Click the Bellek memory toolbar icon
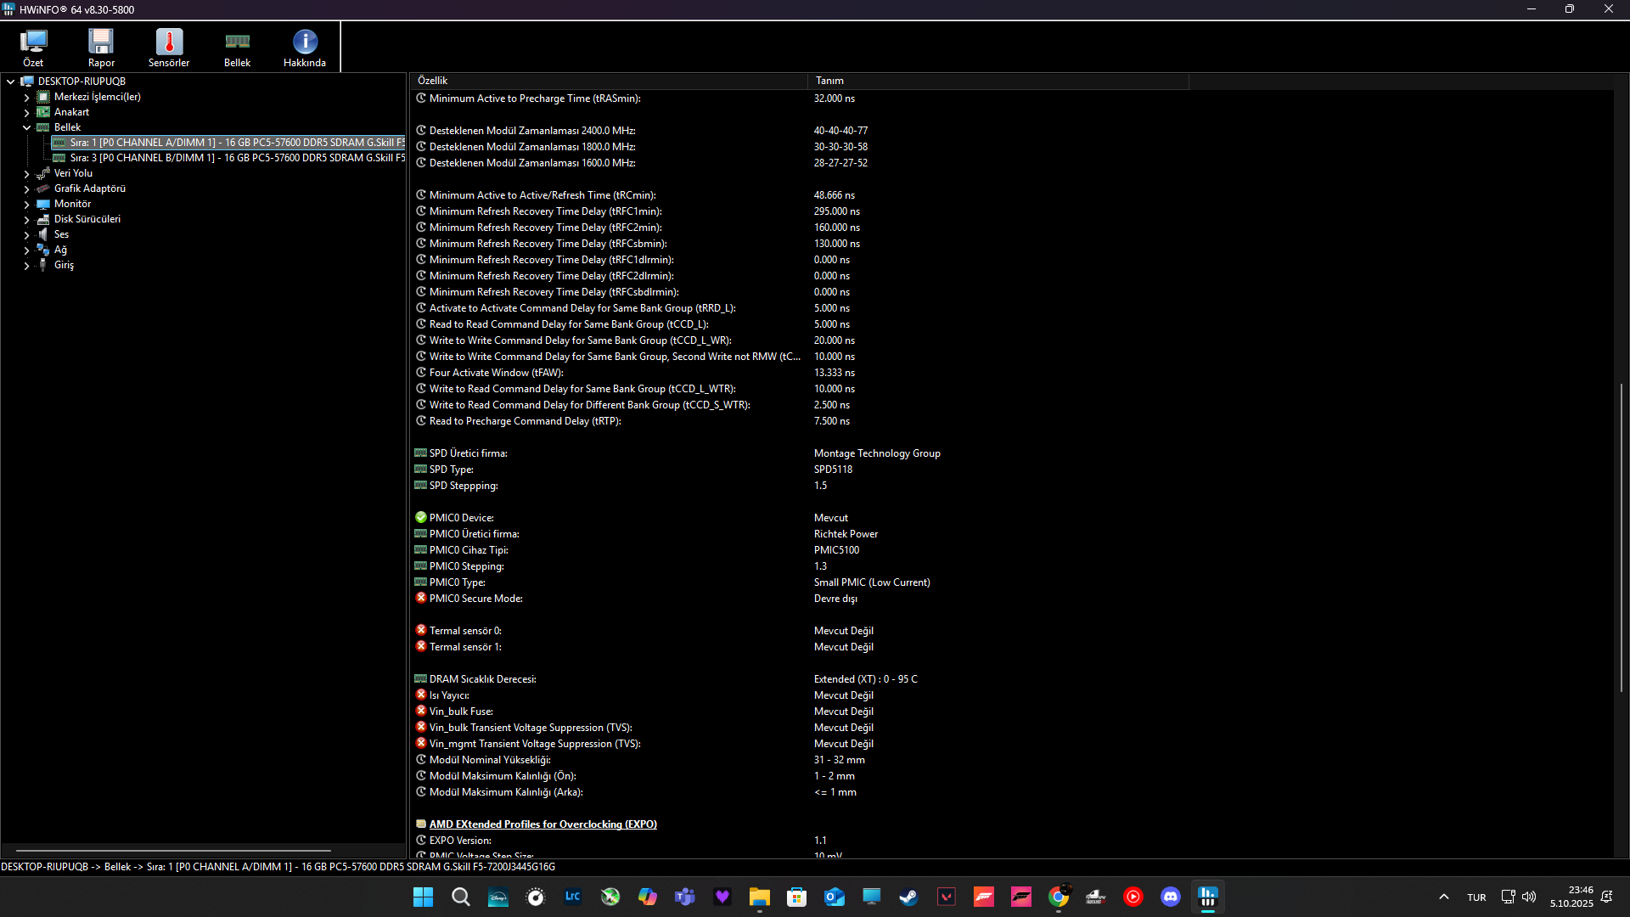The height and width of the screenshot is (917, 1630). pyautogui.click(x=237, y=48)
